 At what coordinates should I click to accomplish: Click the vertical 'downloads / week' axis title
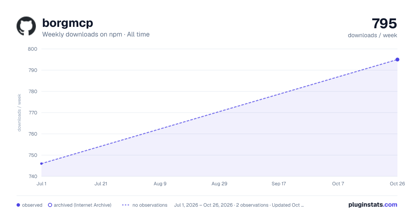(19, 113)
